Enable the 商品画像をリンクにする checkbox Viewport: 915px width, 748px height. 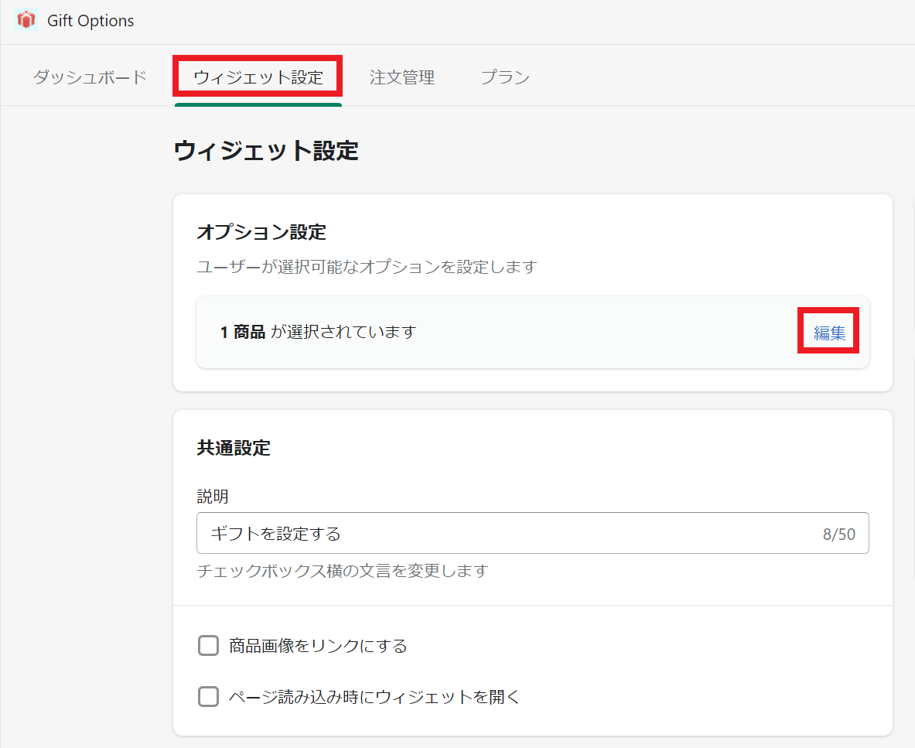209,646
